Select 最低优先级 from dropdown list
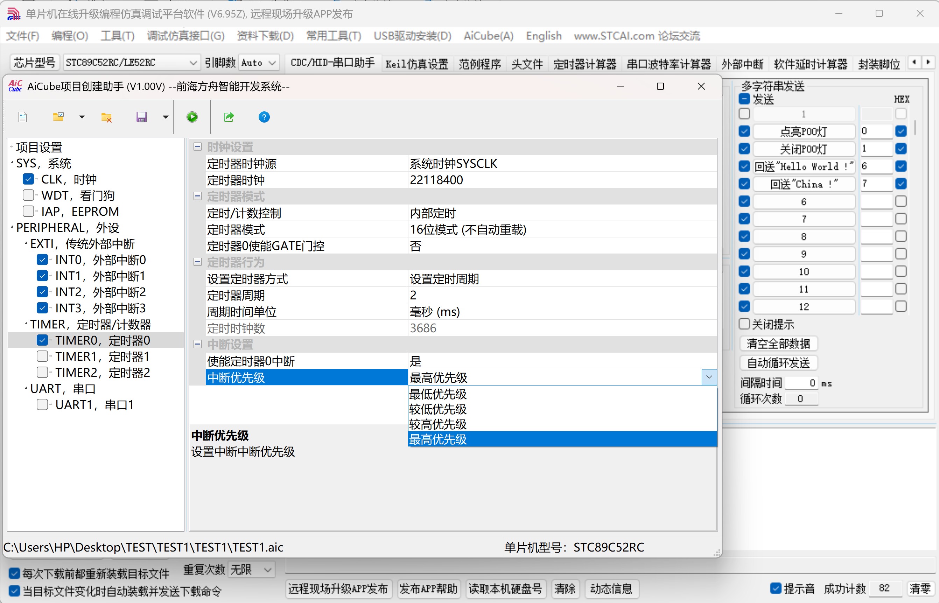The height and width of the screenshot is (603, 939). pyautogui.click(x=562, y=394)
